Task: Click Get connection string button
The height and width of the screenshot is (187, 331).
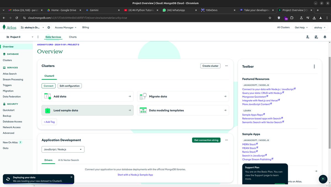Action: 206,140
